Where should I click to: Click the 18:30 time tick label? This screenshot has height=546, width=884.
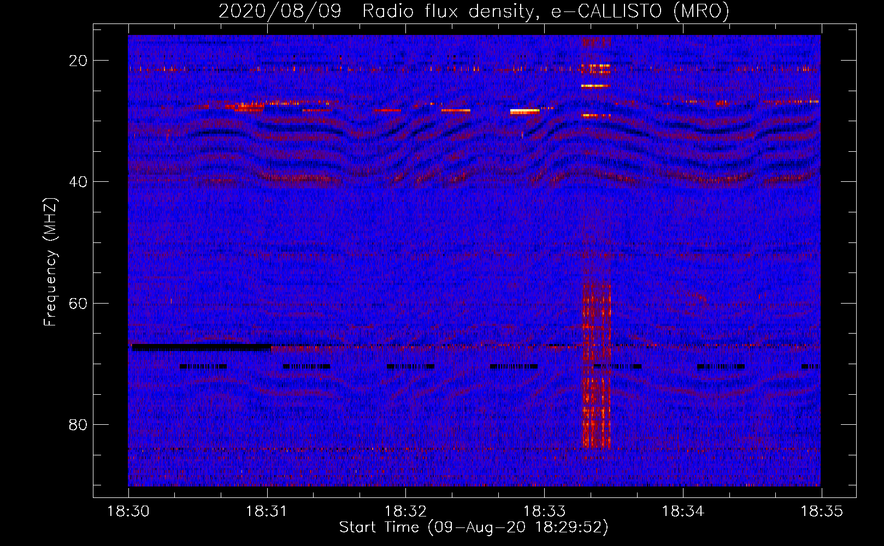click(x=128, y=512)
